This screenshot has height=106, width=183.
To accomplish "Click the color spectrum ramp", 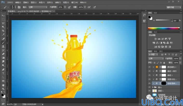I will coord(164,28).
